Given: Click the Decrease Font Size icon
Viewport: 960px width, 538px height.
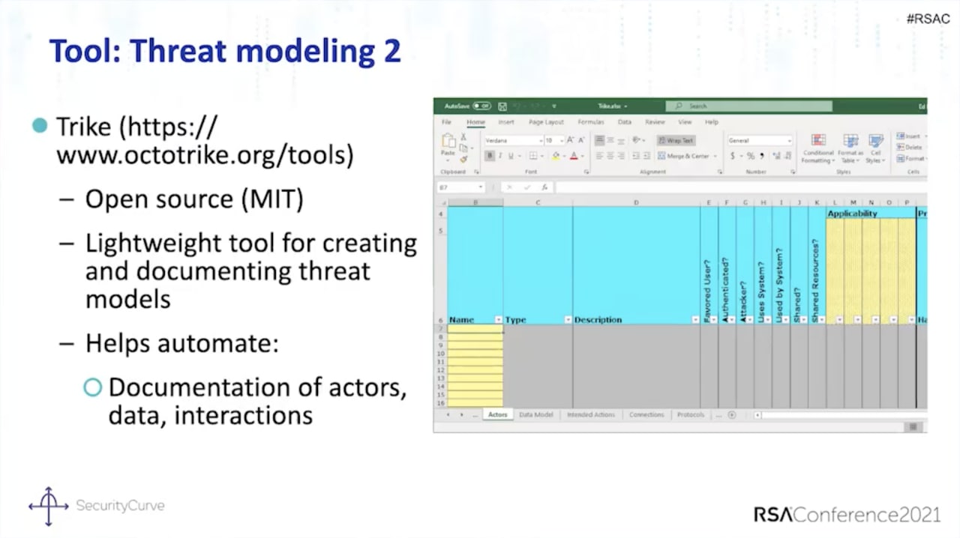Looking at the screenshot, I should point(581,139).
